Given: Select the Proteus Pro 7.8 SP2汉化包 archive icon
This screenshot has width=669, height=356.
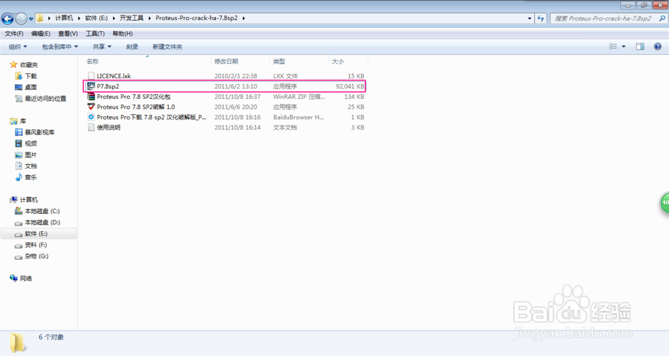Looking at the screenshot, I should click(91, 97).
